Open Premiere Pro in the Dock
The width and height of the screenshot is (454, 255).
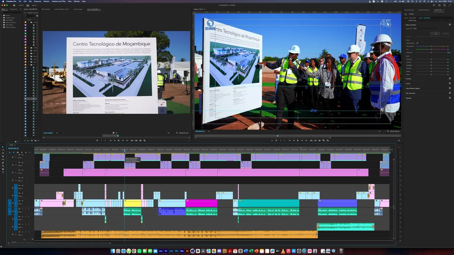[166, 251]
